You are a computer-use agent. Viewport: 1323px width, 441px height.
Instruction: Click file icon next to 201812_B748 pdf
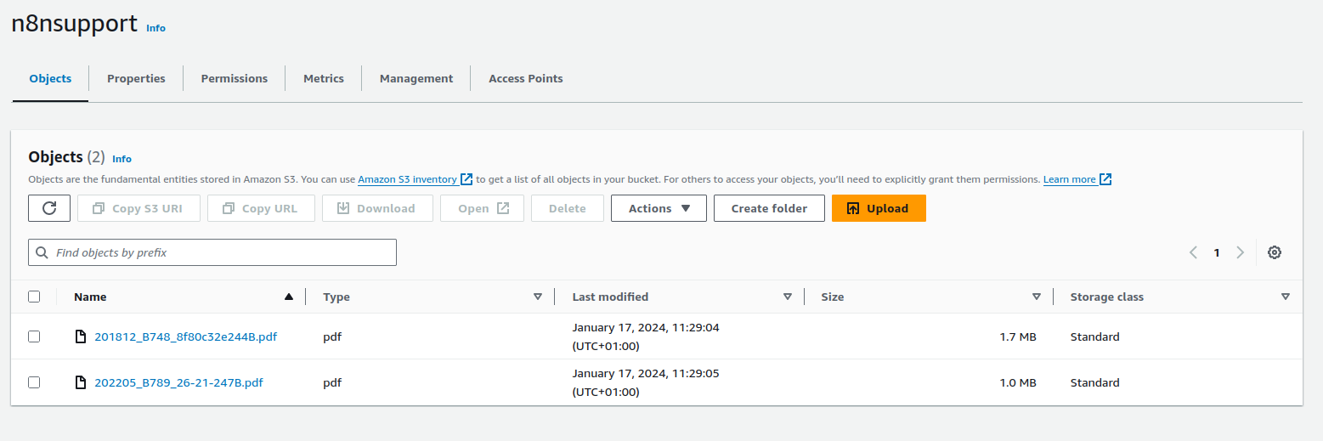click(81, 336)
